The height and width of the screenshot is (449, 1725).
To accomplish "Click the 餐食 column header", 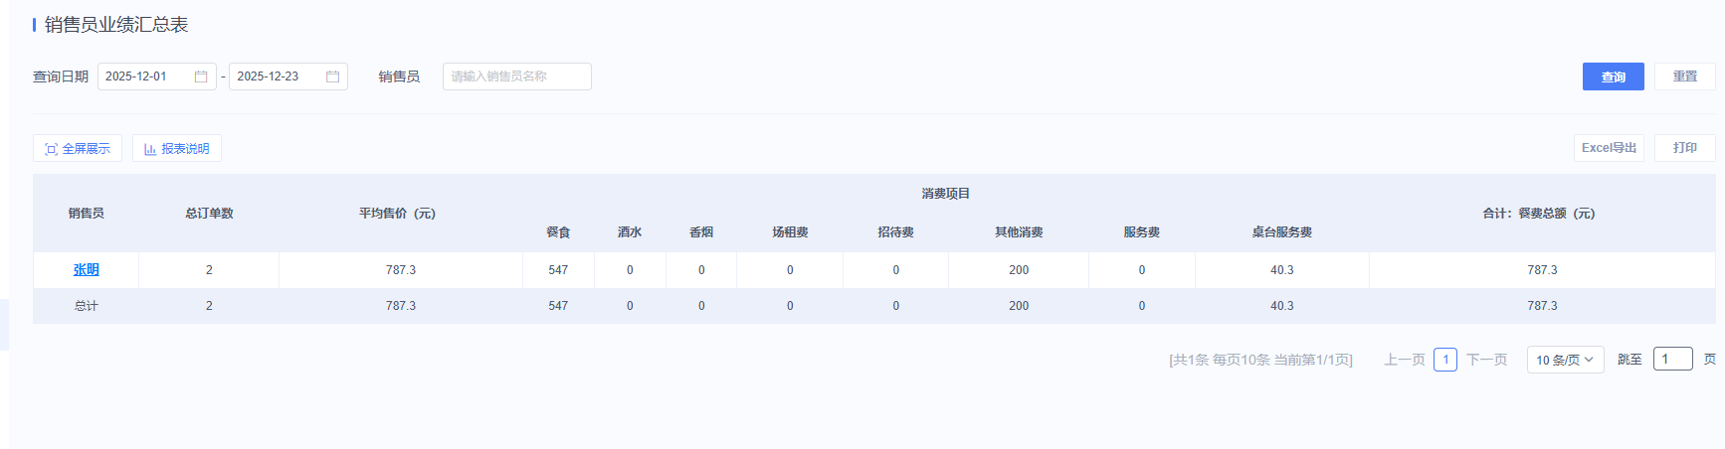I will pyautogui.click(x=558, y=232).
